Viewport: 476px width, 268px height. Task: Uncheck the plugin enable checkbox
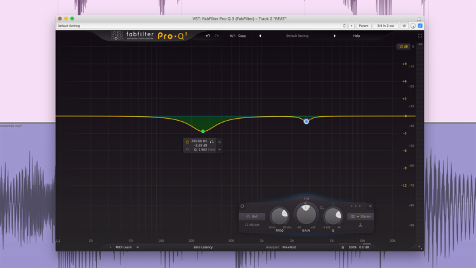pyautogui.click(x=420, y=26)
